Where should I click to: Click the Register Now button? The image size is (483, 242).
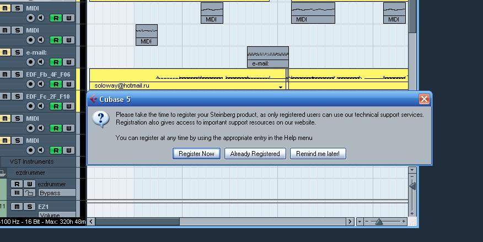click(196, 154)
